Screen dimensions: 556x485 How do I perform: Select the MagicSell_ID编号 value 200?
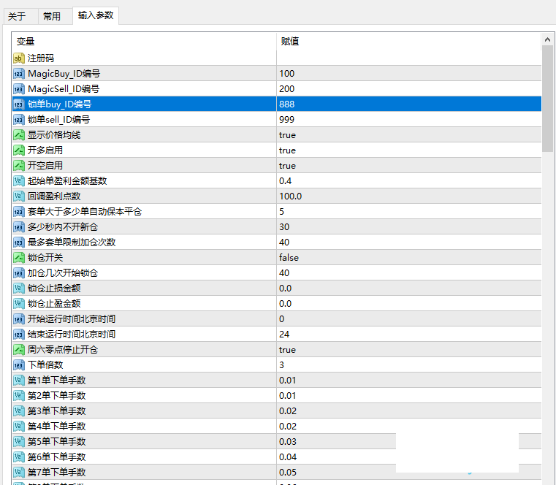coord(286,88)
